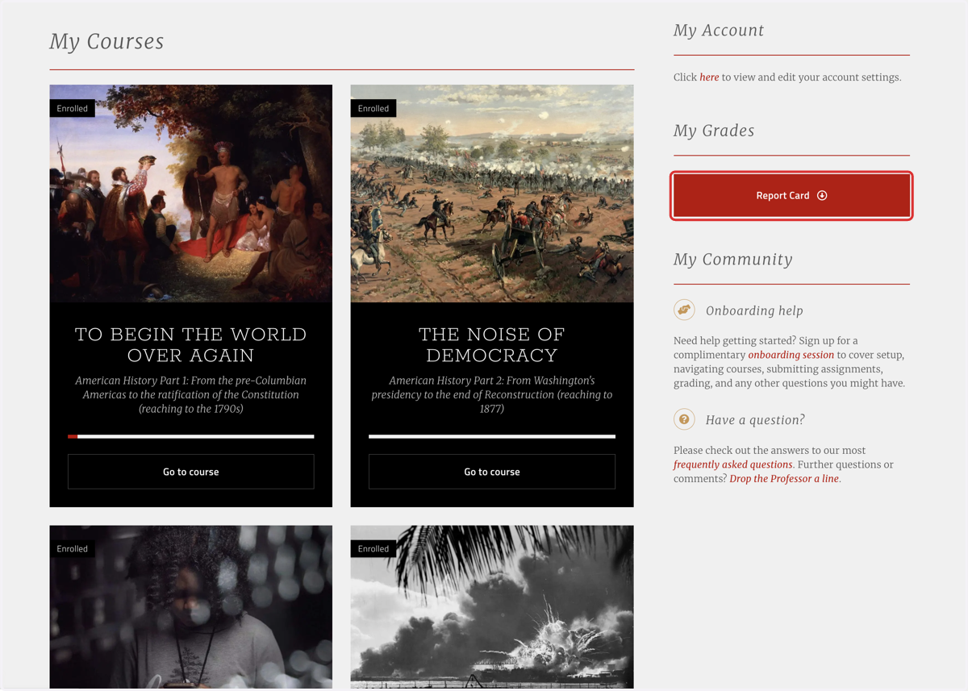Click 'Drop the Professor a line' link
968x691 pixels.
(x=784, y=479)
